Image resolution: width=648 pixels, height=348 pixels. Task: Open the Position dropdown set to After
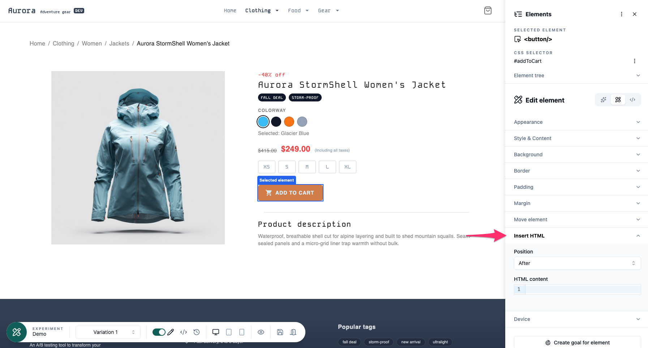pyautogui.click(x=577, y=263)
